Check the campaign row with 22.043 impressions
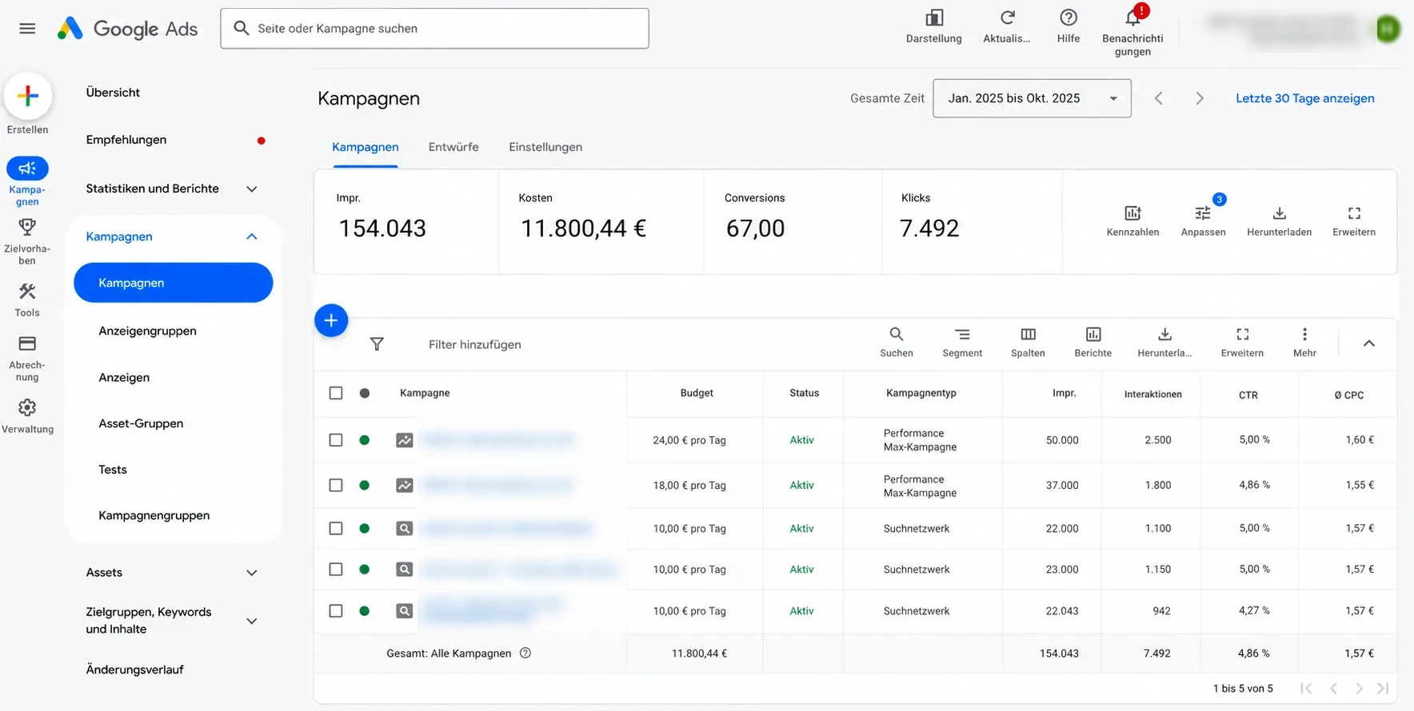1414x711 pixels. coord(336,610)
